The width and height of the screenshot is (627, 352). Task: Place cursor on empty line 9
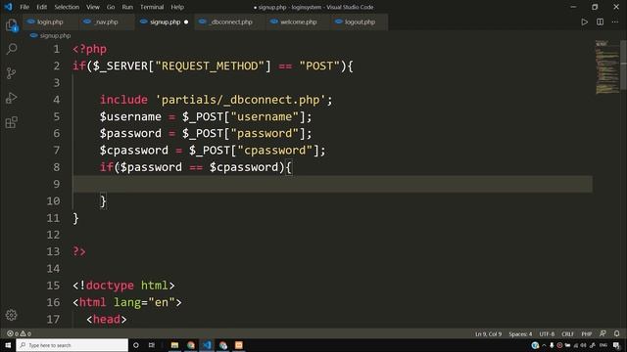click(332, 184)
